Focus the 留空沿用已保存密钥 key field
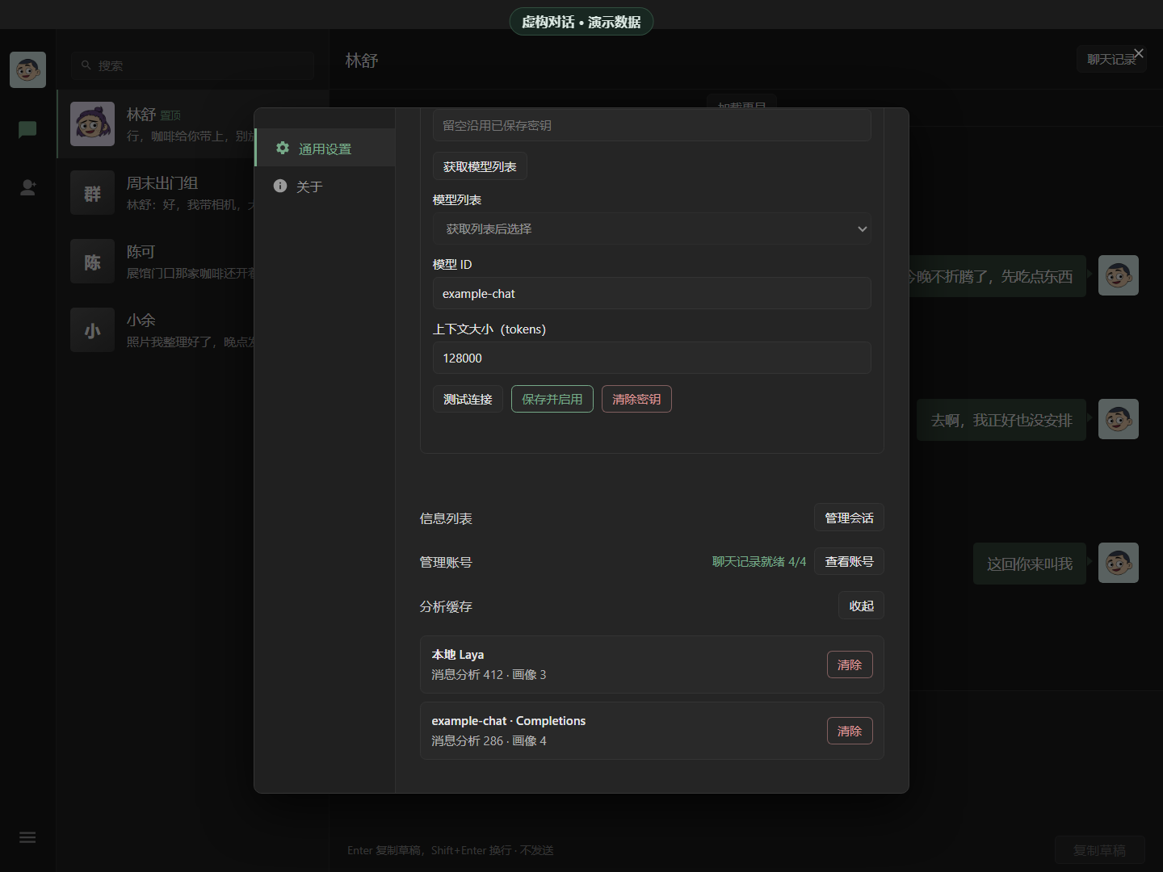Screen dimensions: 1163x872 652,125
